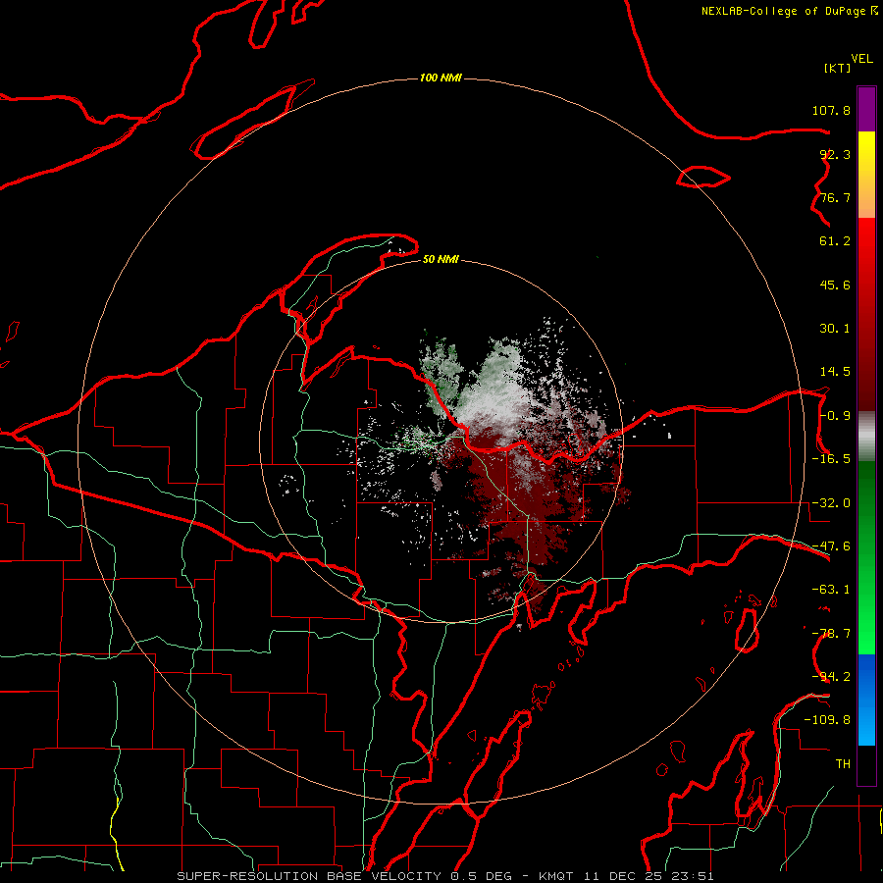This screenshot has width=883, height=883.
Task: Click the -78.7 scale value
Action: pos(831,634)
